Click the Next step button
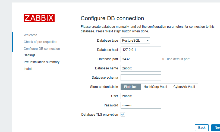Screen dimensions: 220x132 tap(216, 128)
